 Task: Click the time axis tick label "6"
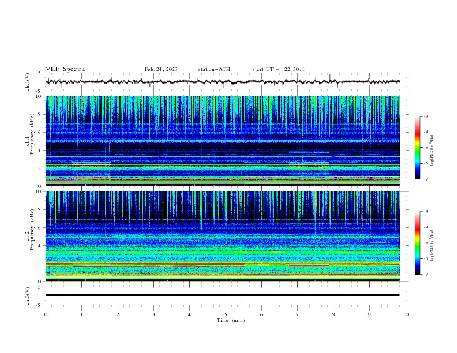[261, 314]
